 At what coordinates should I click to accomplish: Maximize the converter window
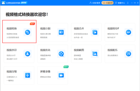(x=135, y=3)
